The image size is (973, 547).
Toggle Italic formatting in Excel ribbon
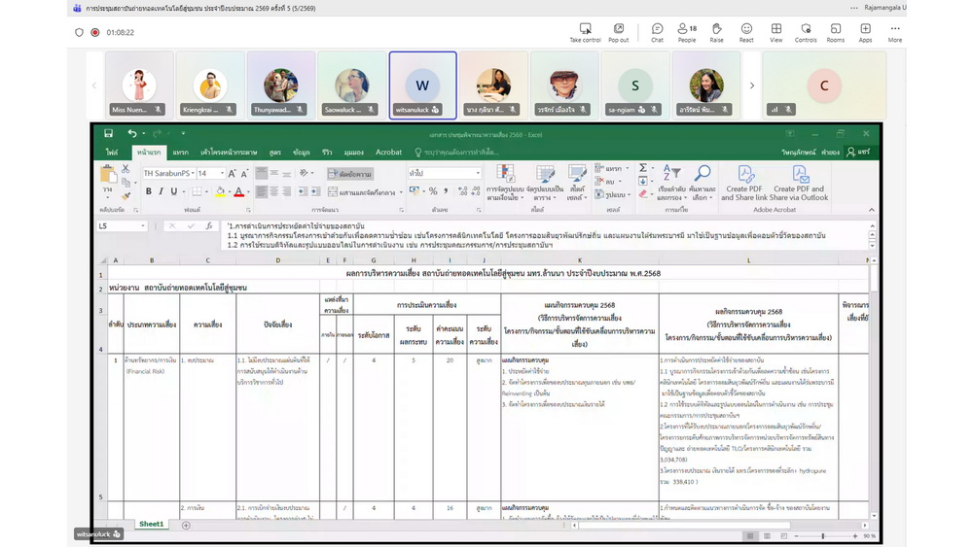pyautogui.click(x=162, y=192)
